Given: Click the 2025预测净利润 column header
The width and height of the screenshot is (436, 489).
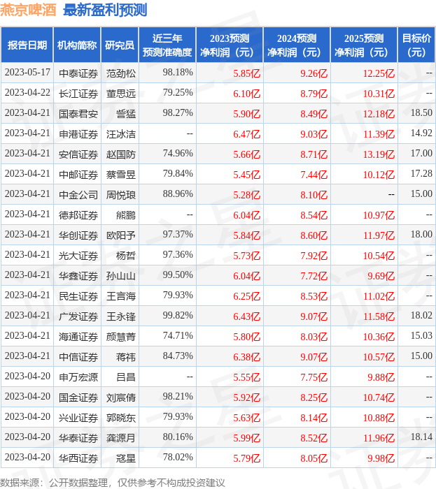Looking at the screenshot, I should click(364, 45).
